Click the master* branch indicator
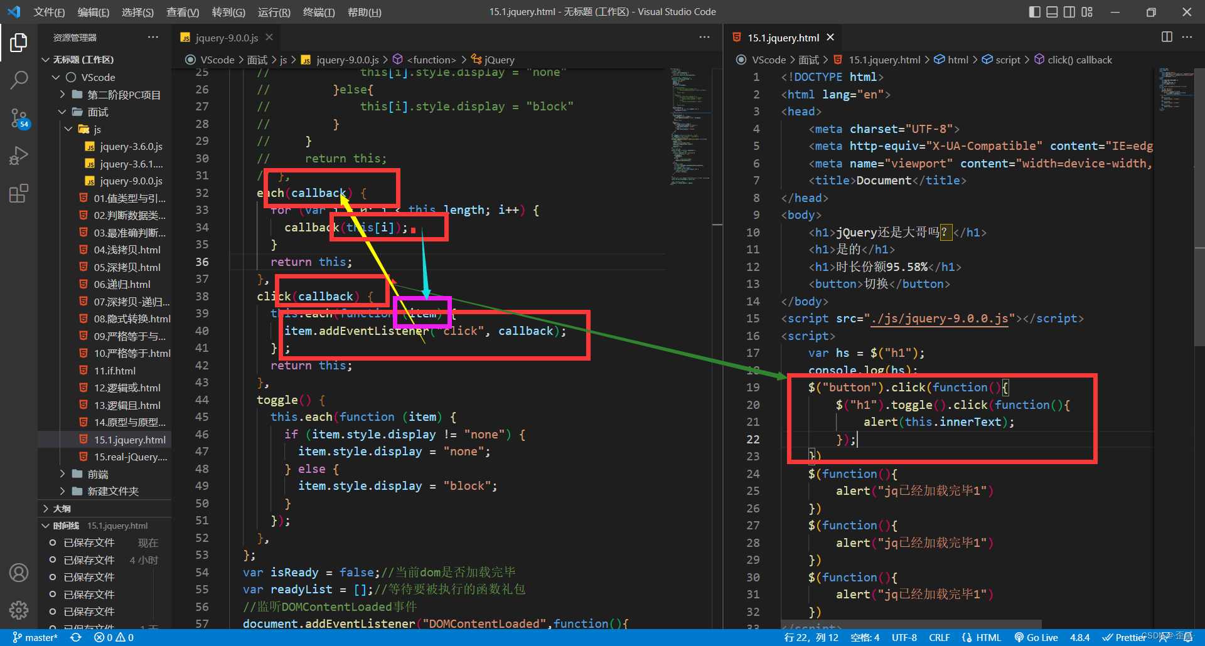 (36, 637)
